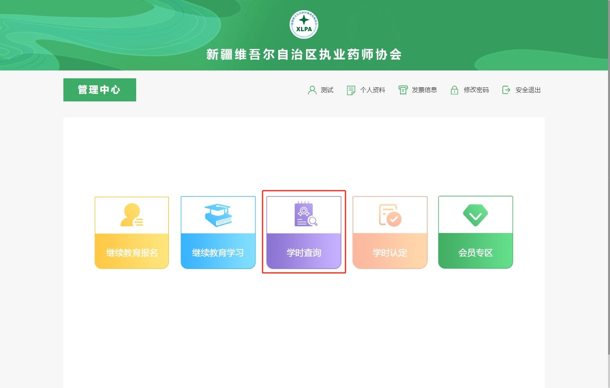Open the 管理中心 tab

pyautogui.click(x=99, y=90)
